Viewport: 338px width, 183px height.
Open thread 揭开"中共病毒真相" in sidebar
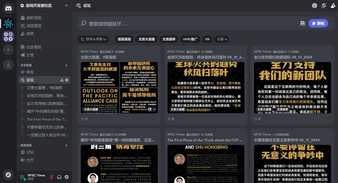46,111
